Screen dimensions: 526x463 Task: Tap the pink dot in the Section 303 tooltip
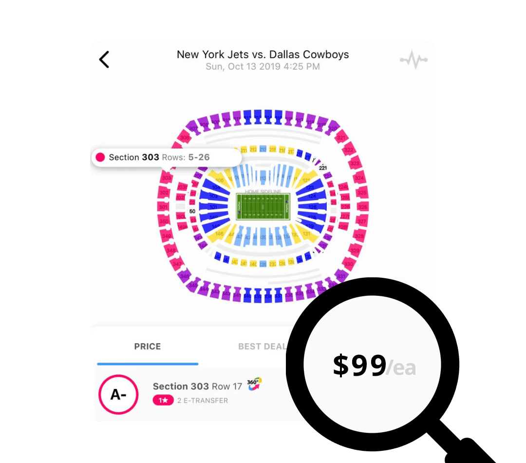point(100,157)
